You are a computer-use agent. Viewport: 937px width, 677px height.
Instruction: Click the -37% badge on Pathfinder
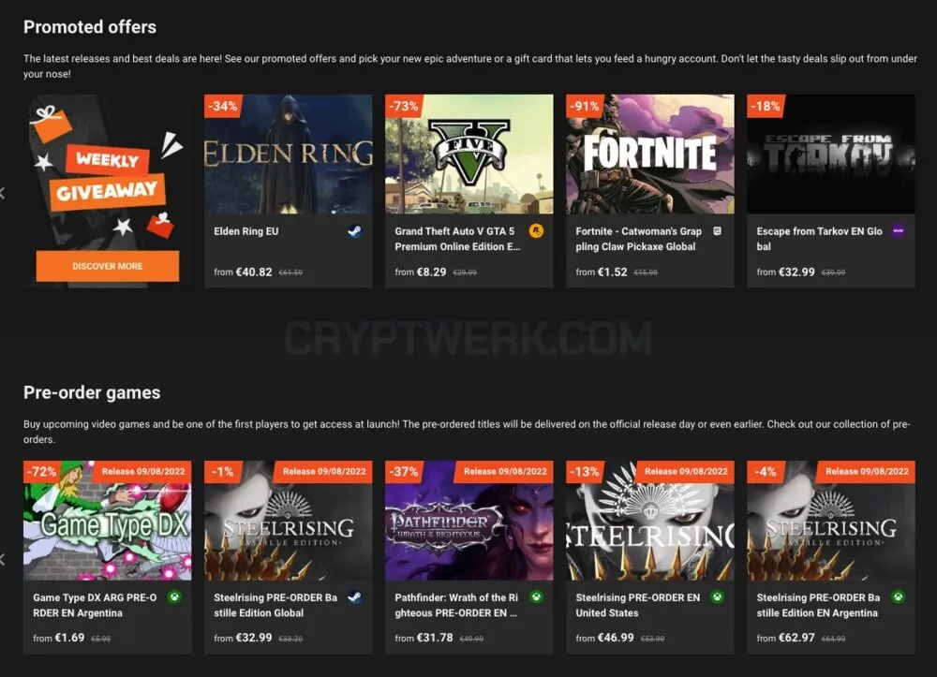[404, 472]
